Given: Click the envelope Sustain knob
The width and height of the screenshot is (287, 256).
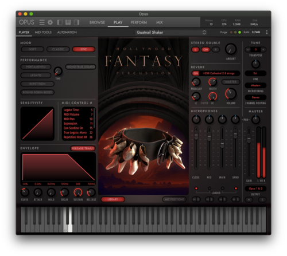Looking at the screenshot, I should pos(78,192).
